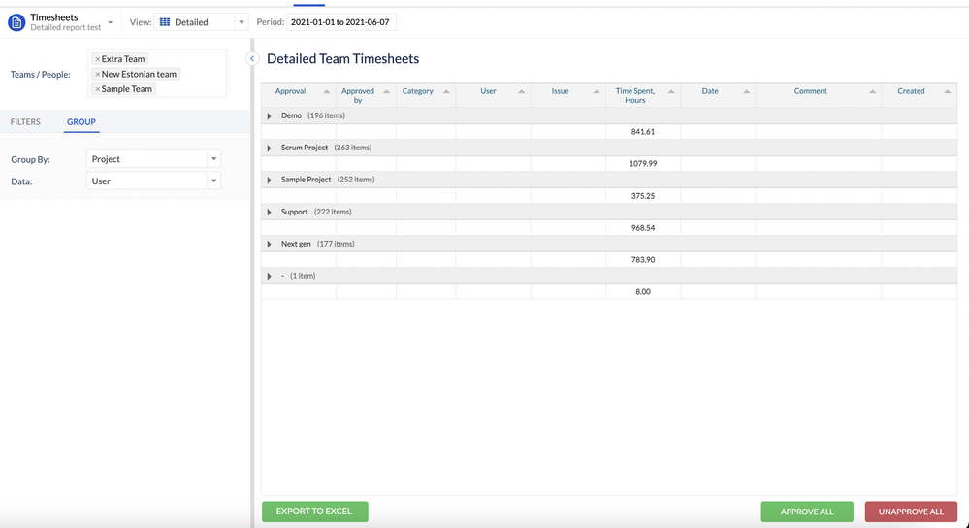This screenshot has width=969, height=528.
Task: Sort by the Approved by column header
Action: (358, 95)
